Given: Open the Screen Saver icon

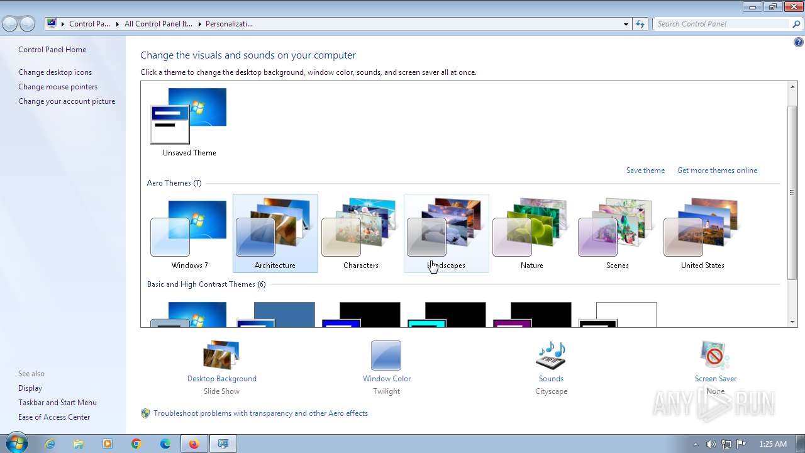Looking at the screenshot, I should 715,355.
